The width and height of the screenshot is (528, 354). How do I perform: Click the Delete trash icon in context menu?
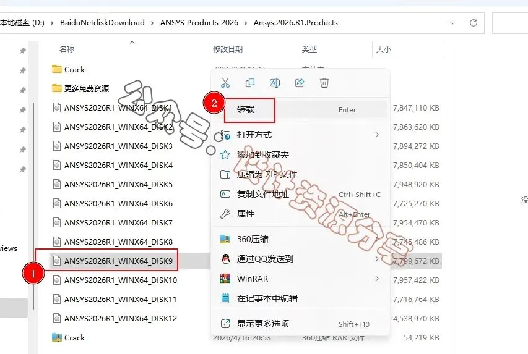click(x=324, y=83)
